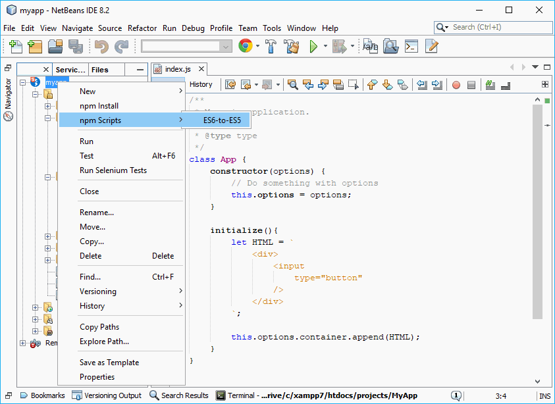Toggle Highlight Search in editor toolbar
Viewport: 555px width, 404px height.
[x=337, y=84]
